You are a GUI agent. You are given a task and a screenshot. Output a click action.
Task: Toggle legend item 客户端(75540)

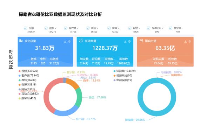coord(29,76)
